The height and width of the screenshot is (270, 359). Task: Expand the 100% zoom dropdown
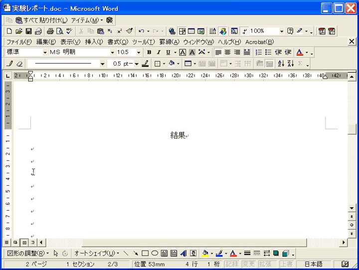(282, 31)
